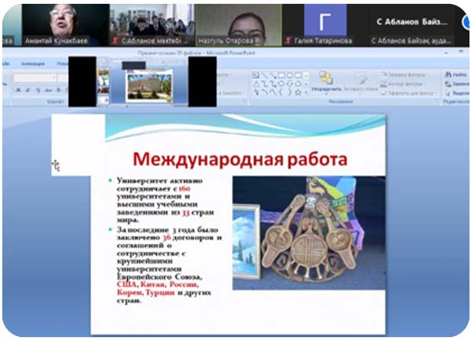Image resolution: width=471 pixels, height=341 pixels.
Task: Toggle bold formatting (Ж)
Action: [x=19, y=90]
